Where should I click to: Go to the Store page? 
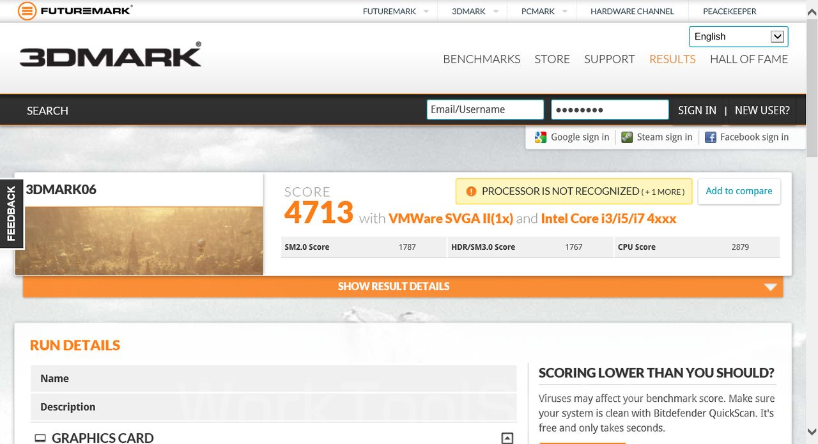coord(552,59)
